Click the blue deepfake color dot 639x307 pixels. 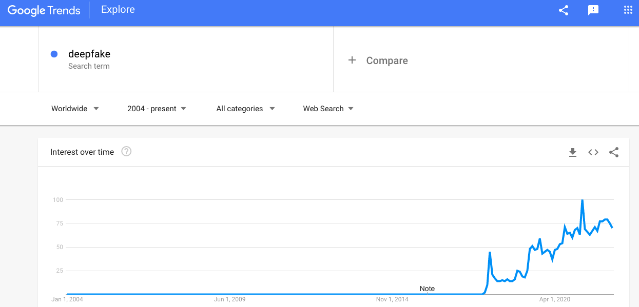pyautogui.click(x=54, y=54)
